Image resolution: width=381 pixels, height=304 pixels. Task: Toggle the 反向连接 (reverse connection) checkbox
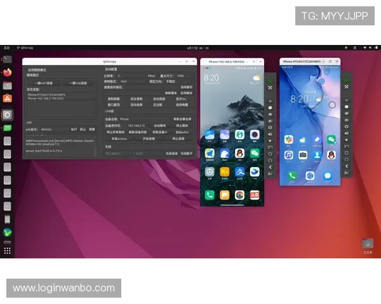click(158, 99)
